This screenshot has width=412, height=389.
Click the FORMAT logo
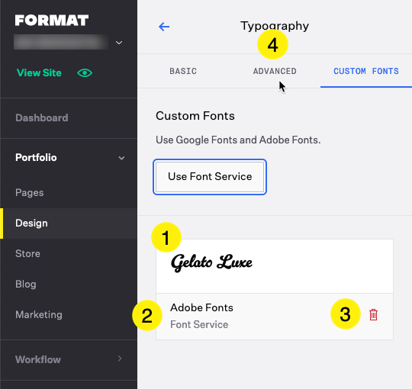[x=52, y=21]
